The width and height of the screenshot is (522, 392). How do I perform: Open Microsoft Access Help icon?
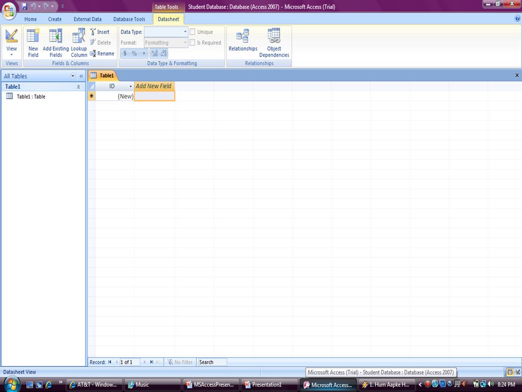(517, 19)
